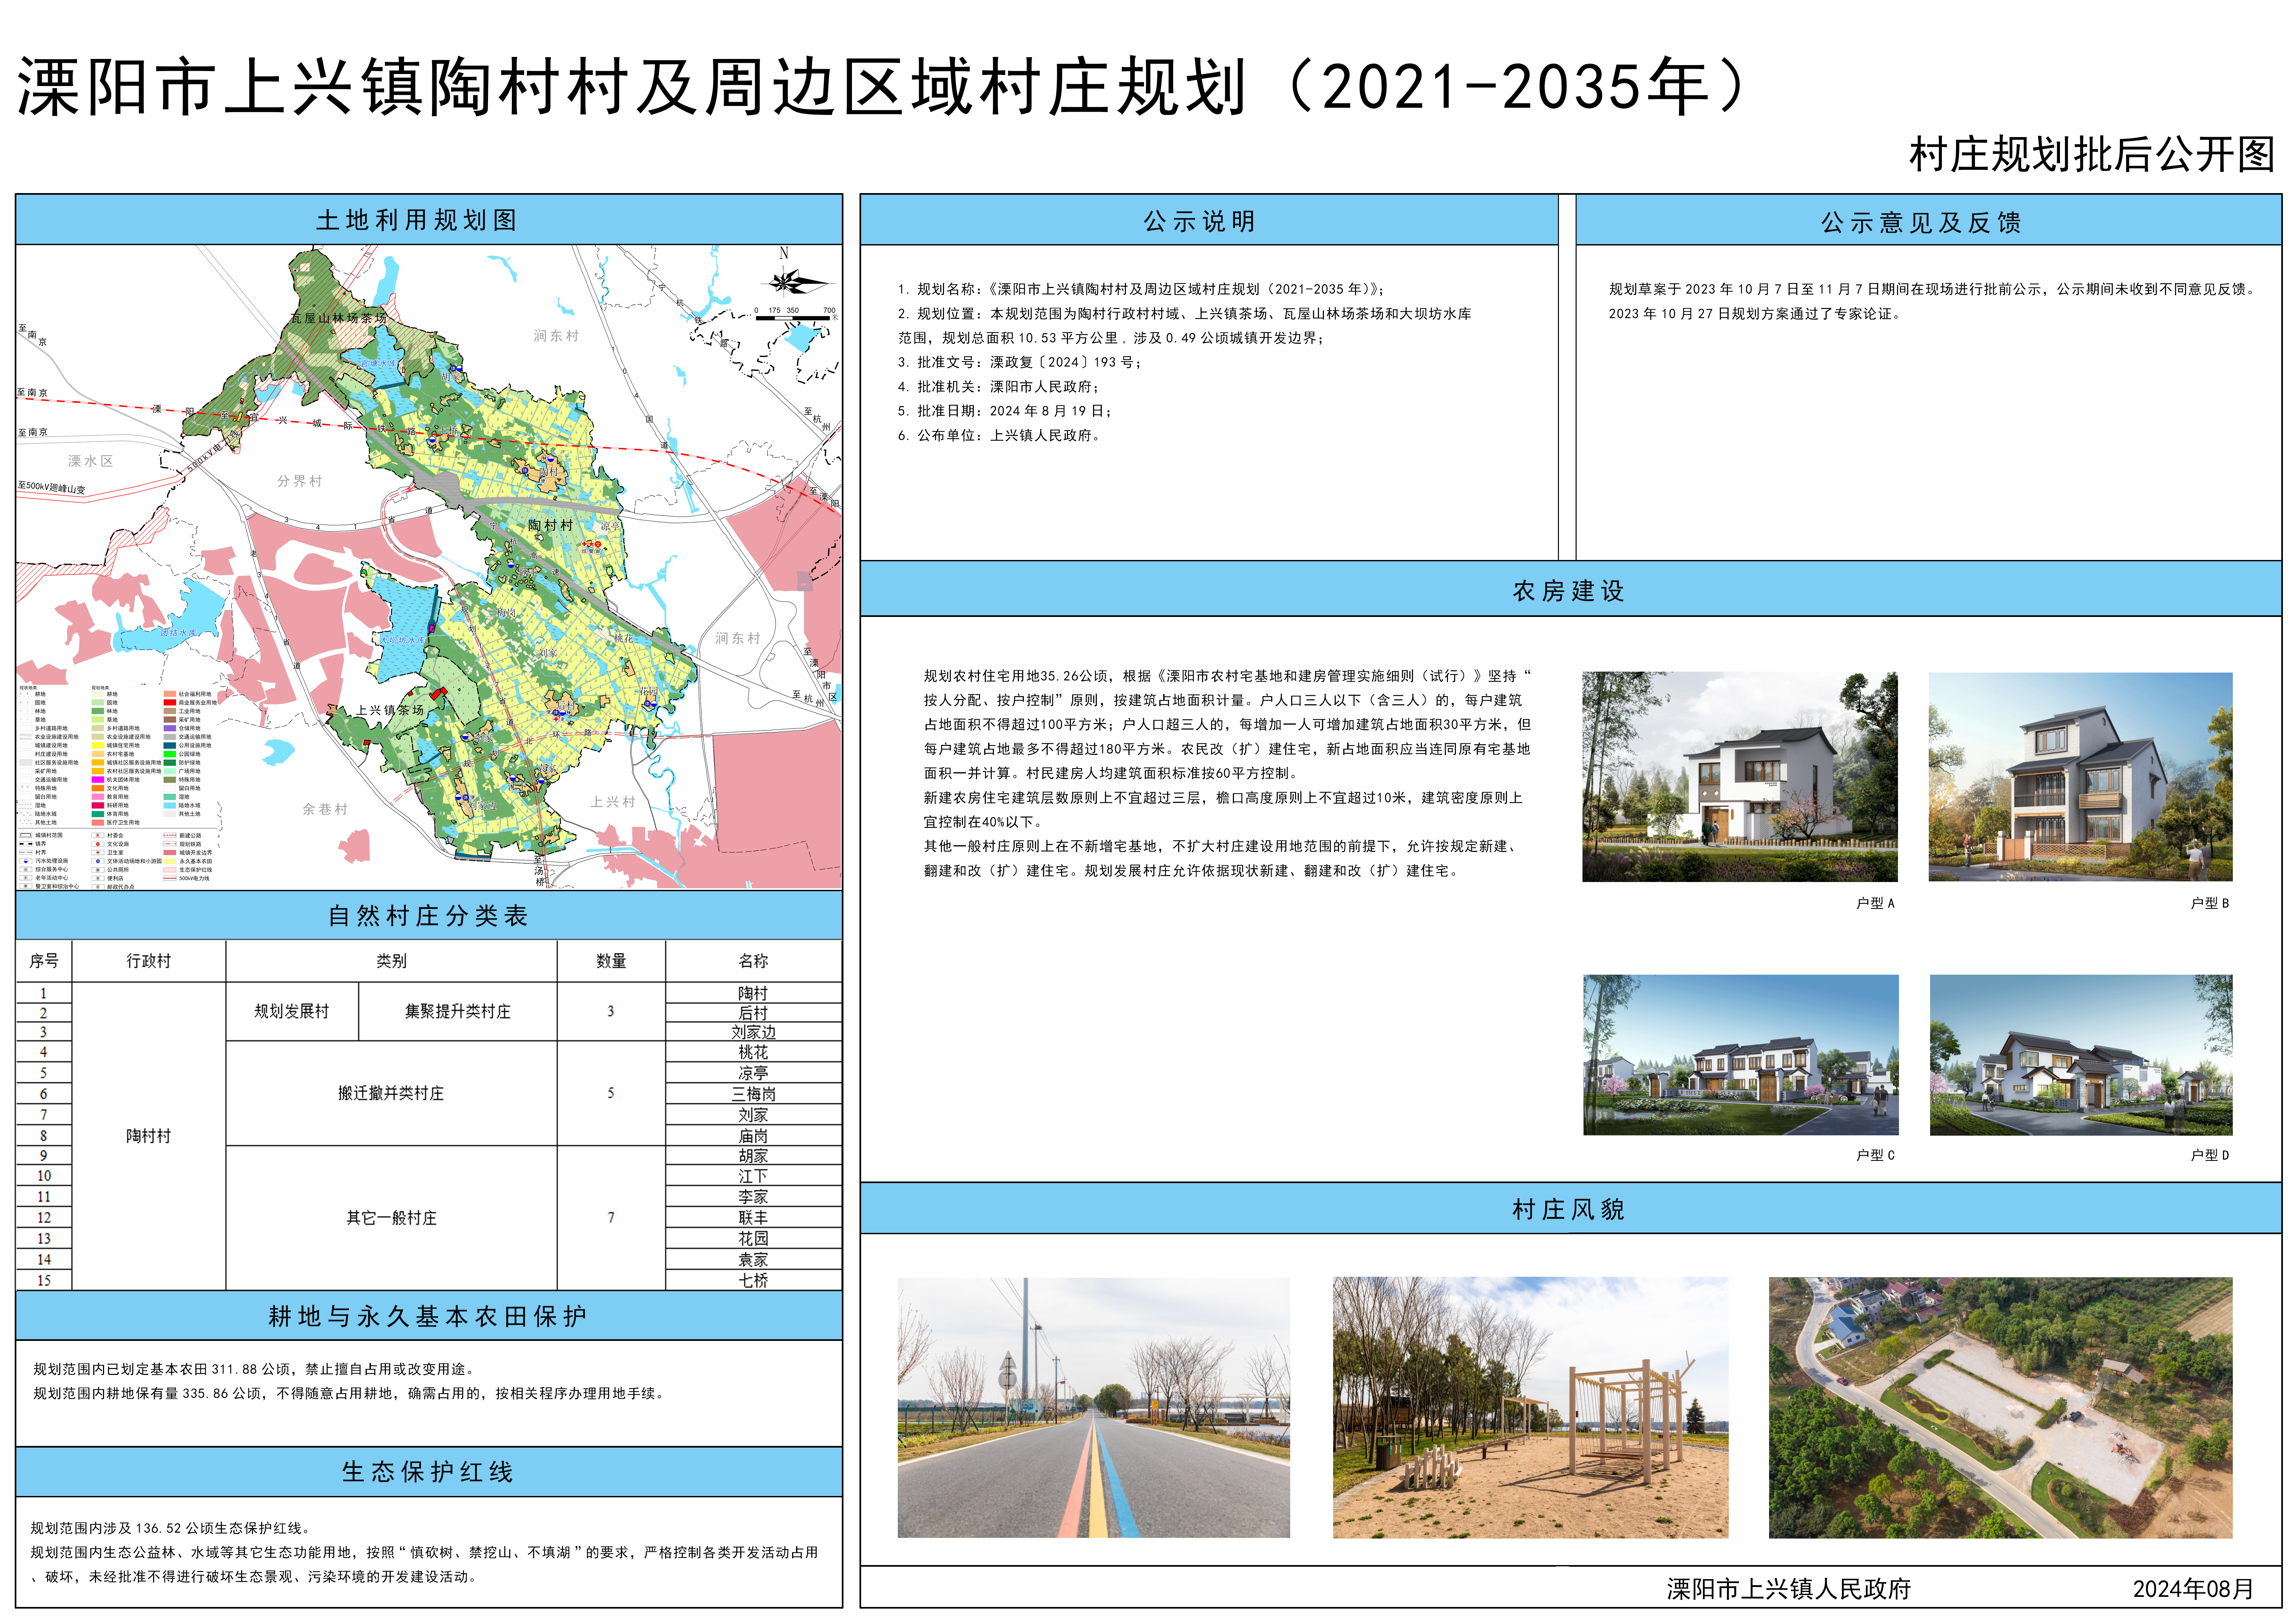This screenshot has width=2296, height=1623.
Task: Open the 户型 A house rendering
Action: pos(1740,777)
